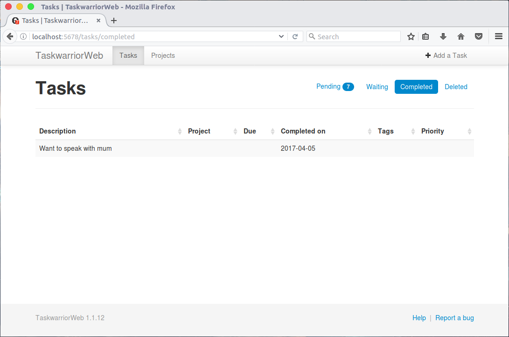Select the Pending tasks filter
Image resolution: width=509 pixels, height=337 pixels.
(335, 87)
